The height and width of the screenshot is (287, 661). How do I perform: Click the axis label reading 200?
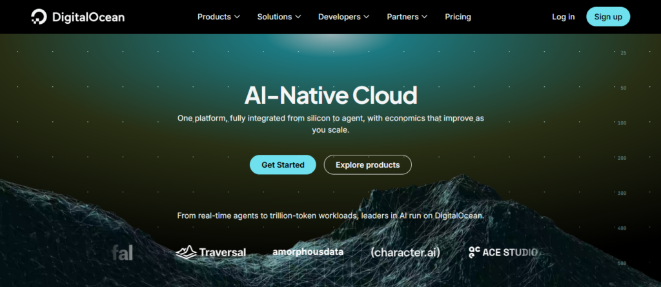623,158
